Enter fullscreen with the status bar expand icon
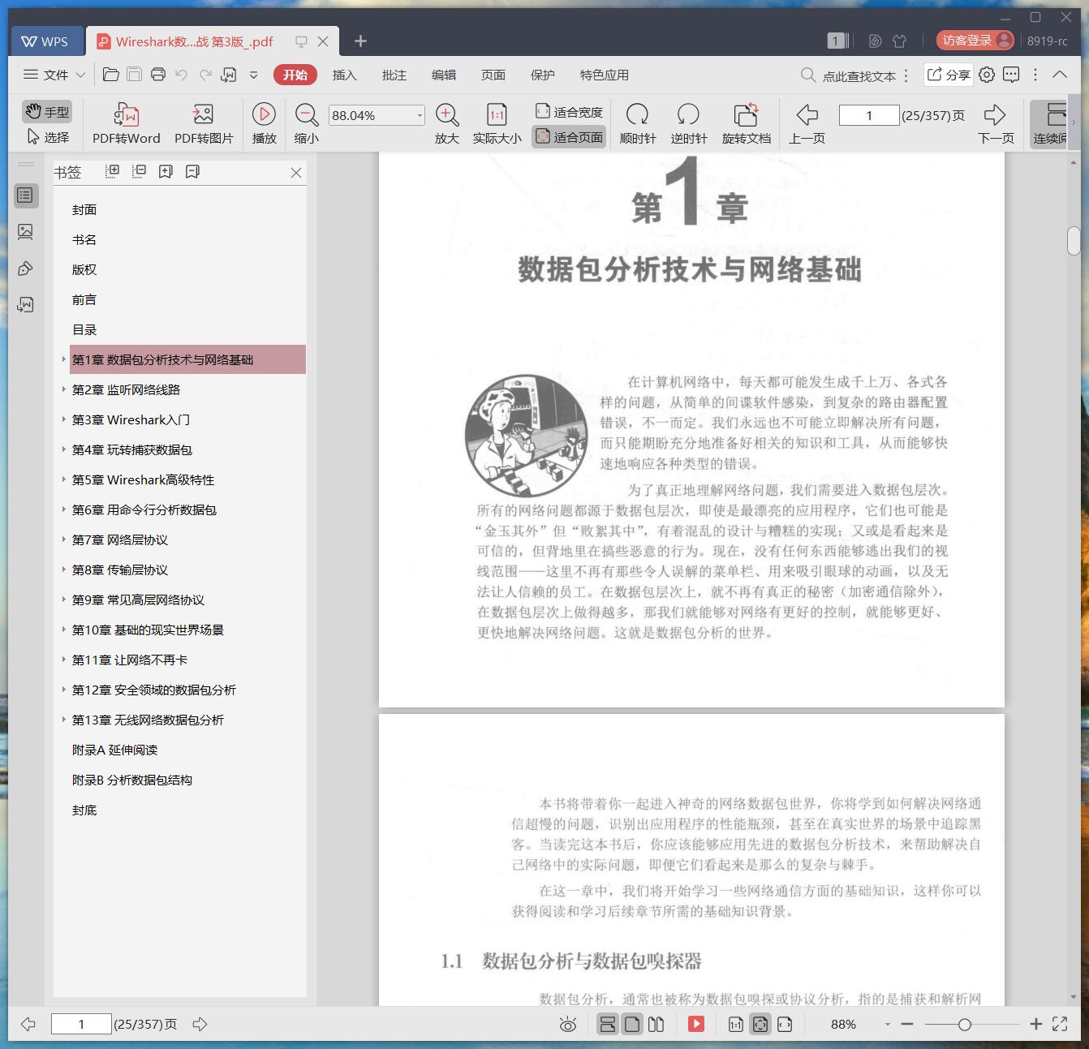 click(x=1060, y=1024)
